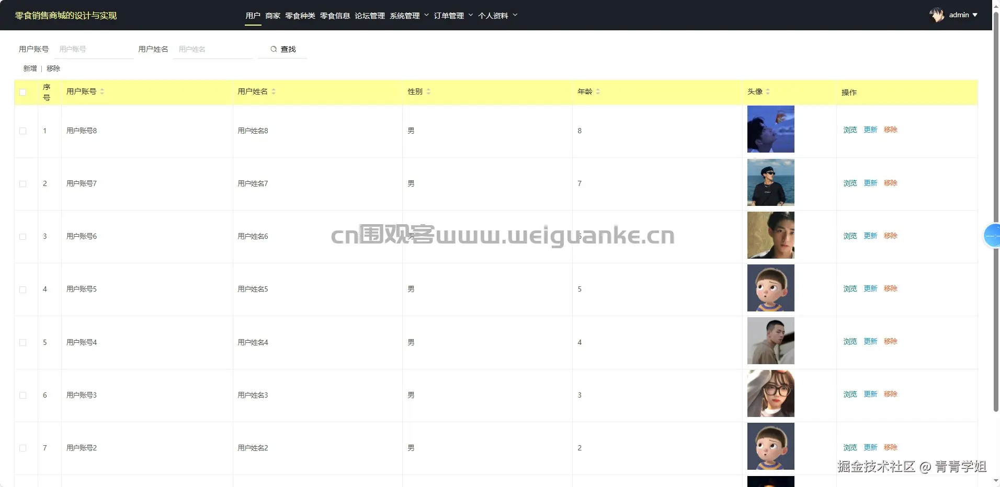Image resolution: width=1000 pixels, height=487 pixels.
Task: Click 更新 for 用户账号4
Action: (x=870, y=341)
